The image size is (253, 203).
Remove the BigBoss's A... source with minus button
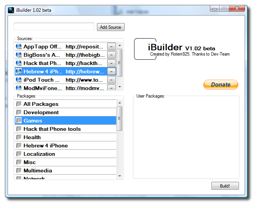(x=111, y=55)
